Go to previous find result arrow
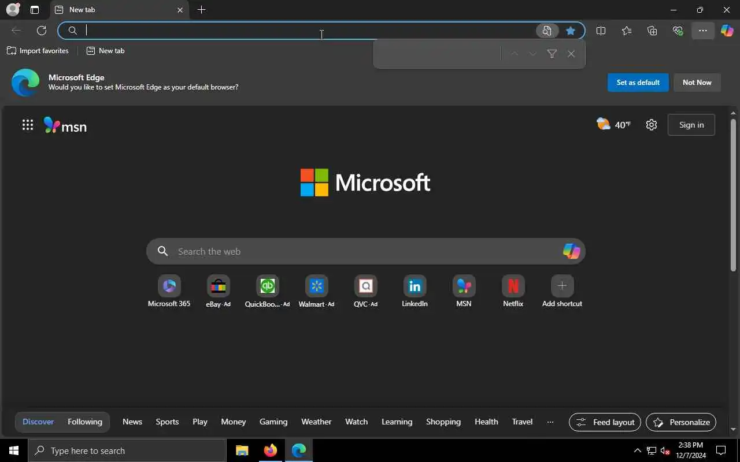The width and height of the screenshot is (740, 462). tap(515, 54)
